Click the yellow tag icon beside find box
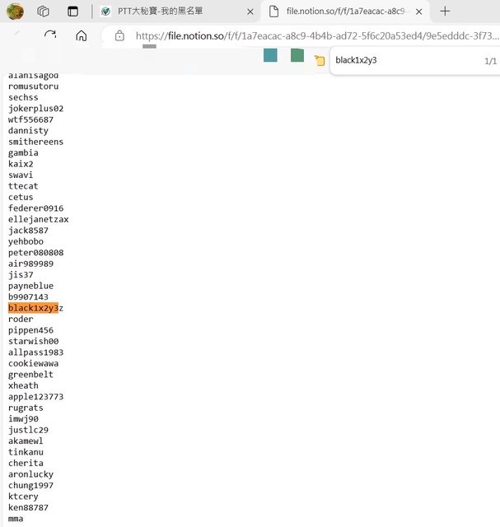500x527 pixels. [x=320, y=61]
